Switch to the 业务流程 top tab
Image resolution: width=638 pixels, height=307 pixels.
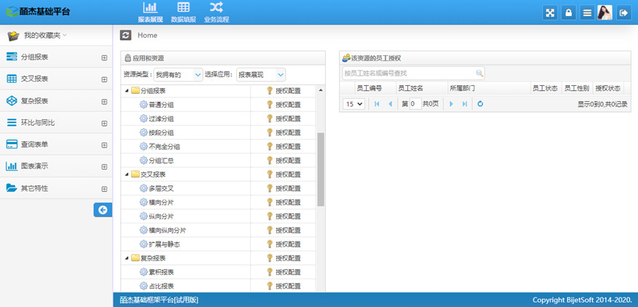(x=216, y=12)
